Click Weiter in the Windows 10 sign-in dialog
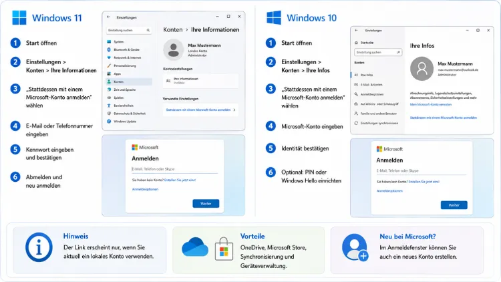The height and width of the screenshot is (282, 501). click(x=454, y=205)
